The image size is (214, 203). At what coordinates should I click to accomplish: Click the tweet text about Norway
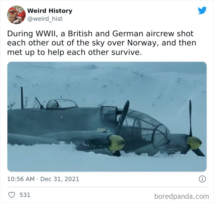click(101, 43)
